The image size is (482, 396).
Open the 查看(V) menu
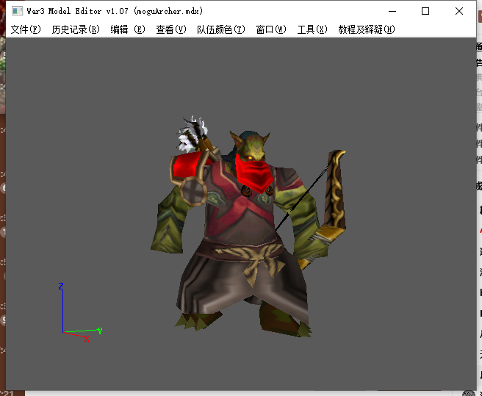tap(171, 29)
